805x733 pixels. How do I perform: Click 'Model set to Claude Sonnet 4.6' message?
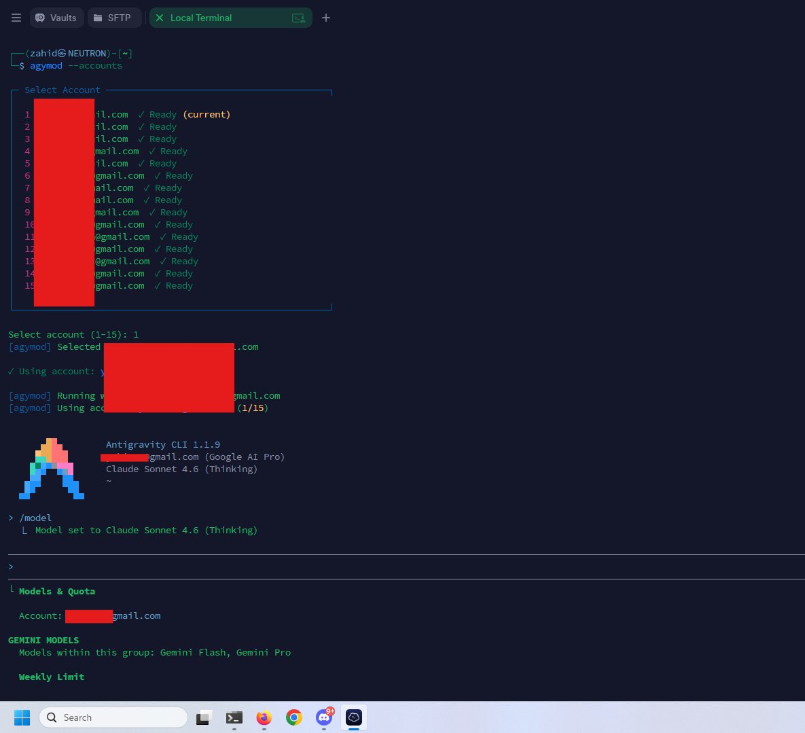146,531
